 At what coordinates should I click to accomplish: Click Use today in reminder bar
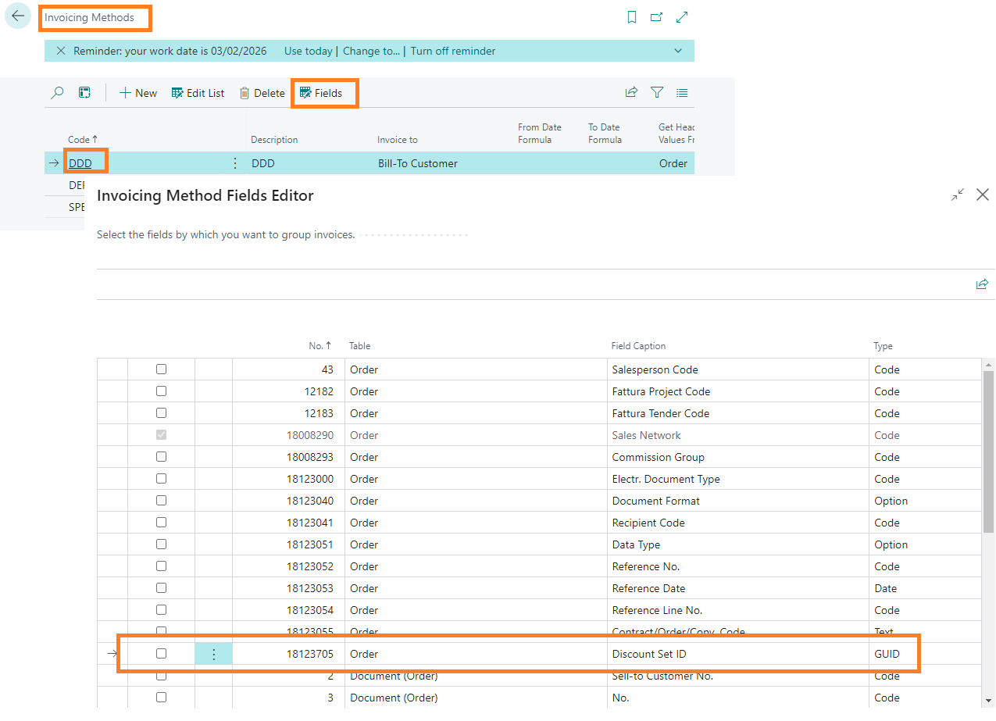(x=308, y=51)
